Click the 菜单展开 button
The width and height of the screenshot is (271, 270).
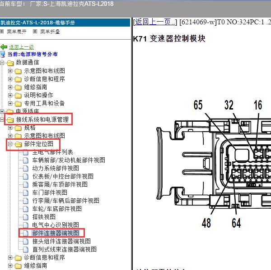17,32
